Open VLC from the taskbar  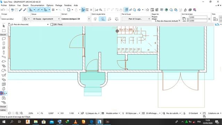[x=76, y=122]
